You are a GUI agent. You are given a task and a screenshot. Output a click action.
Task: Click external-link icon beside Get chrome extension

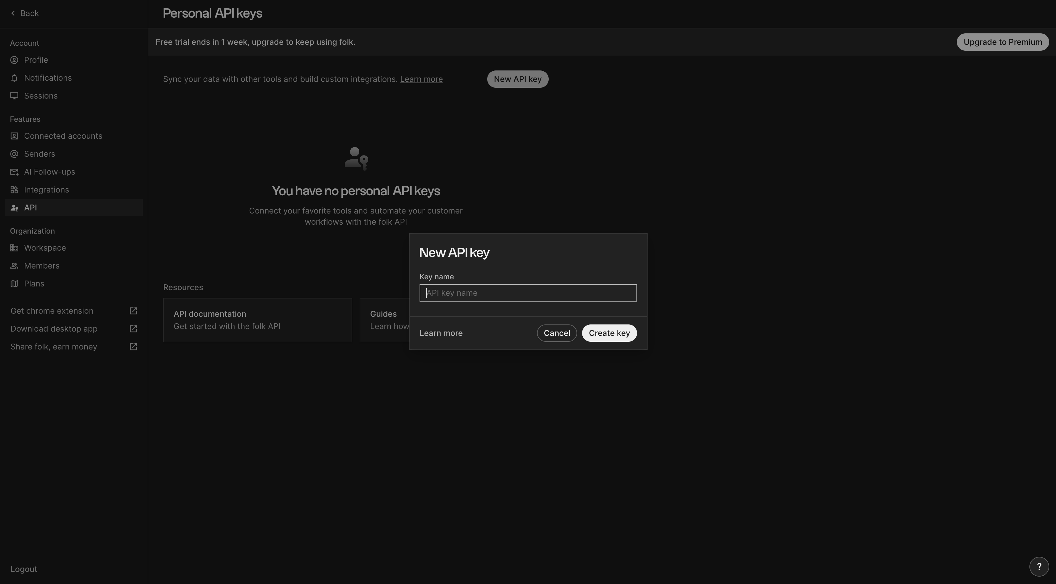tap(133, 311)
